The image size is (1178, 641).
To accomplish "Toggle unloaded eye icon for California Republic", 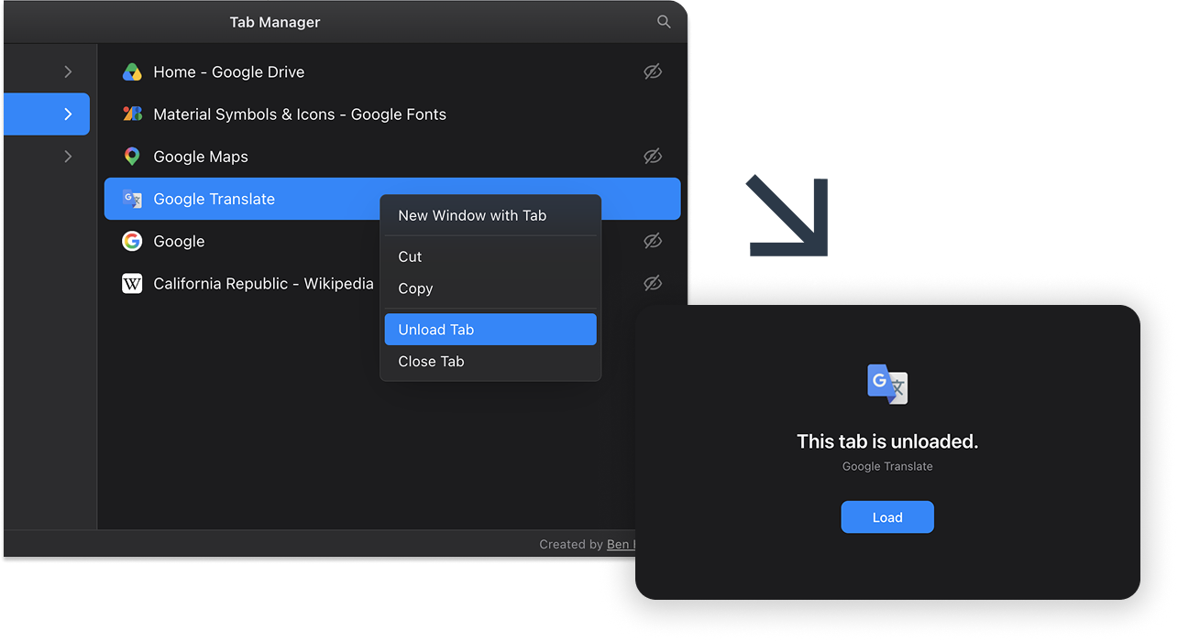I will point(653,283).
